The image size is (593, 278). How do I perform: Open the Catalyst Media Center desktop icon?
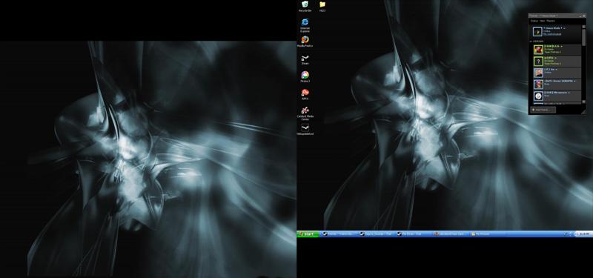[x=305, y=113]
